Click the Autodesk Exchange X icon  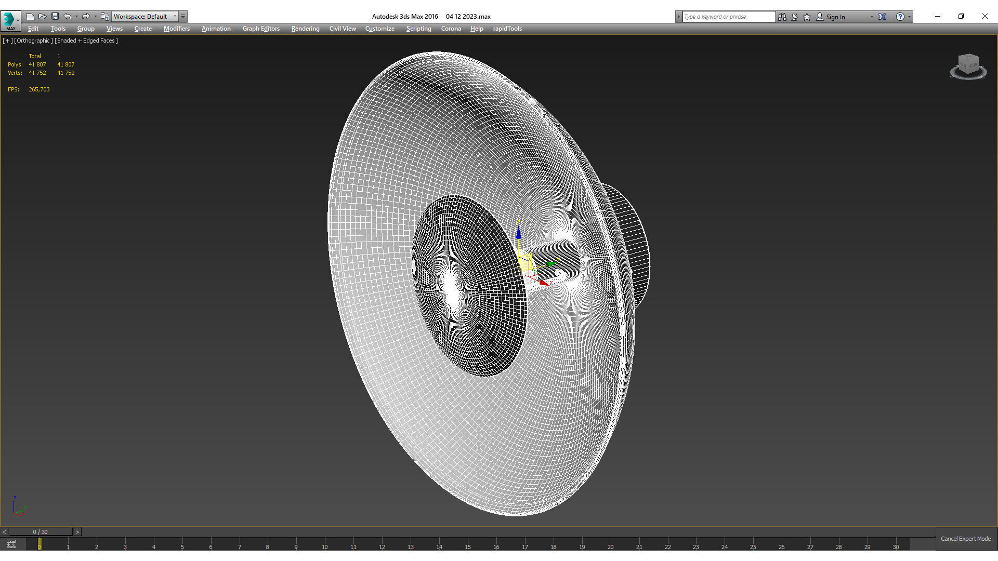(x=882, y=17)
